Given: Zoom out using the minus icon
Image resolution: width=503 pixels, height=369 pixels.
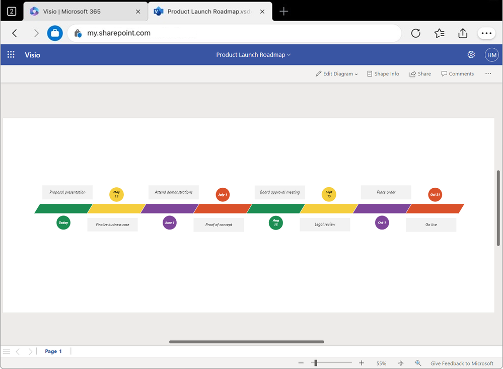Looking at the screenshot, I should pyautogui.click(x=301, y=362).
